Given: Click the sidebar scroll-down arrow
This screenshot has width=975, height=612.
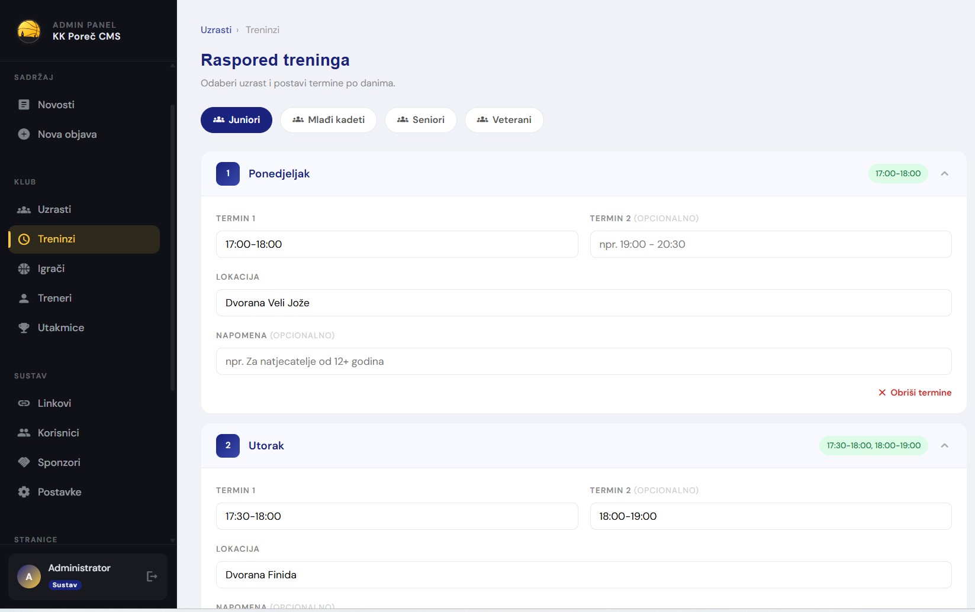Looking at the screenshot, I should pyautogui.click(x=172, y=540).
